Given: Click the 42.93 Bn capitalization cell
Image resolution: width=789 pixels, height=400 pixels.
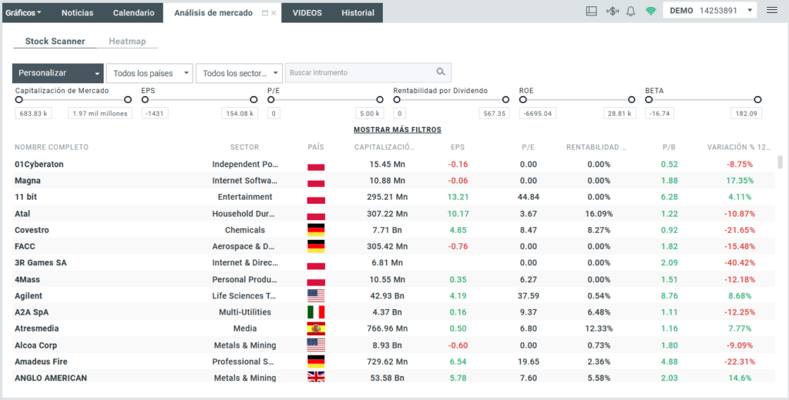Looking at the screenshot, I should pos(386,296).
